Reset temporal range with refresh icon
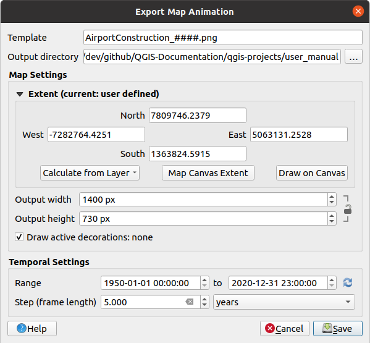The image size is (370, 343). (348, 282)
